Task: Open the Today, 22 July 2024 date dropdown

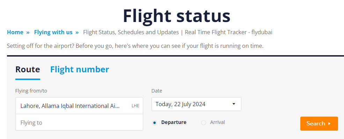Action: click(196, 104)
